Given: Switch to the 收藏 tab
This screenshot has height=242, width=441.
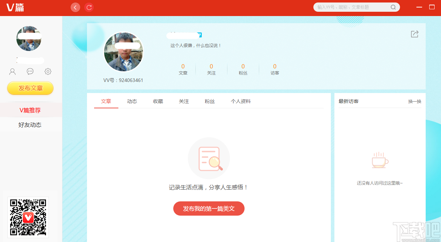Looking at the screenshot, I should (158, 101).
